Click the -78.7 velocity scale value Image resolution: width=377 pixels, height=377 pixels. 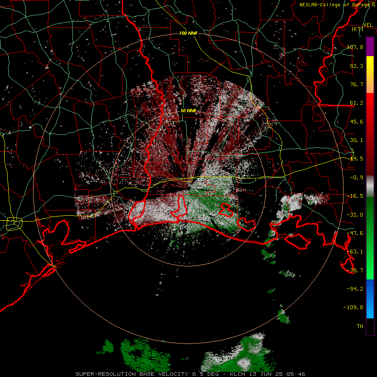click(x=355, y=270)
